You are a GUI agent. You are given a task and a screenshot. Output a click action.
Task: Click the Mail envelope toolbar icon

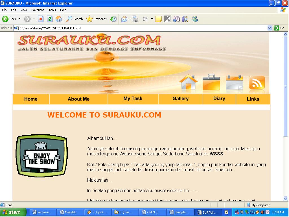click(x=124, y=19)
